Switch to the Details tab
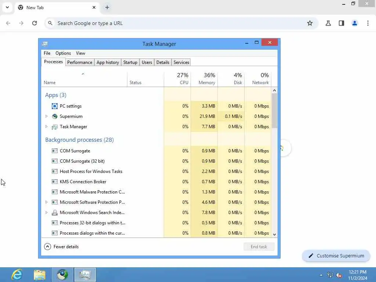The height and width of the screenshot is (282, 376). (163, 62)
